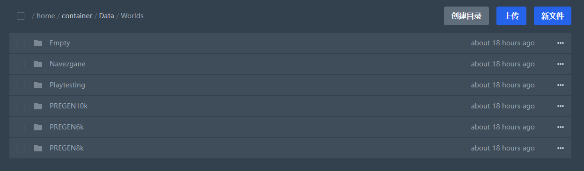Tick the checkbox beside Playtesting
The height and width of the screenshot is (171, 584).
tap(21, 85)
